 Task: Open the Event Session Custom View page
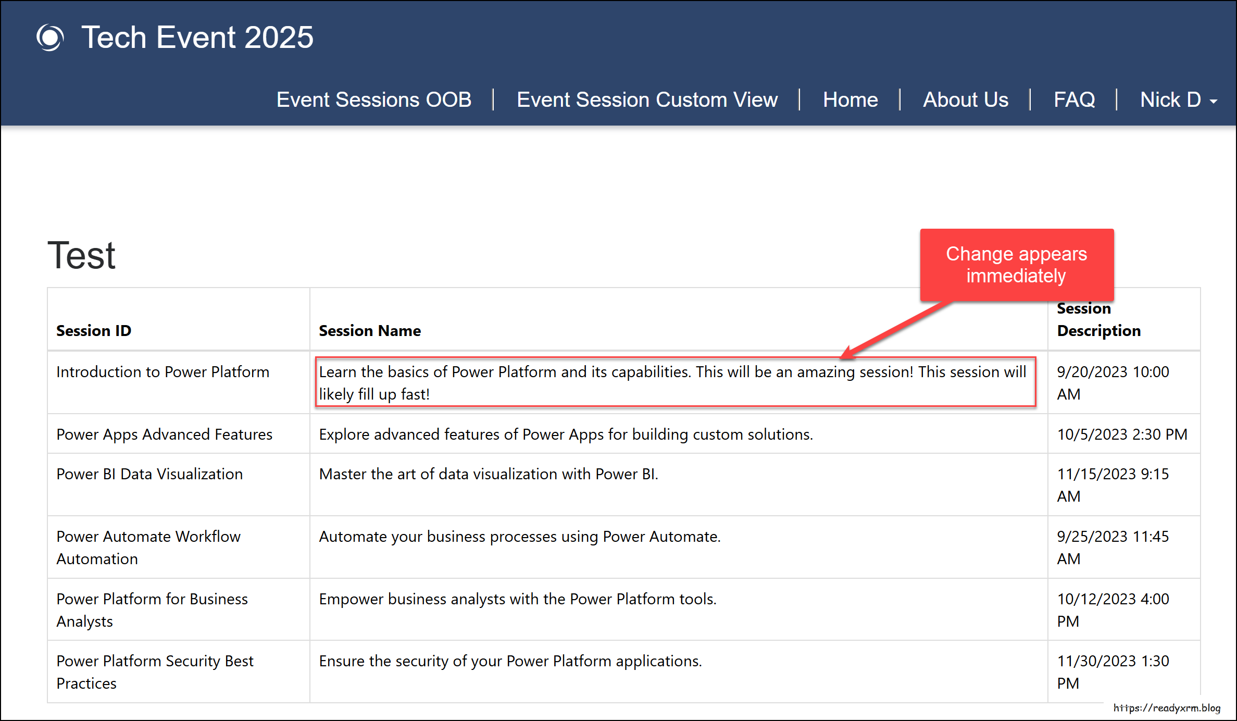pos(647,100)
